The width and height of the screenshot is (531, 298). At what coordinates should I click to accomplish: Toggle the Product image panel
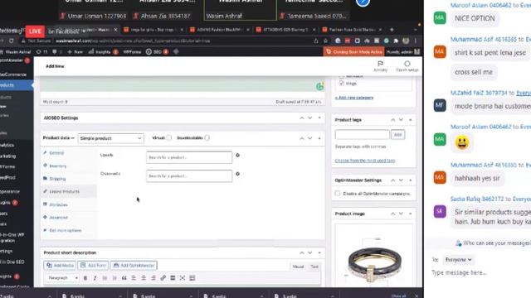[x=411, y=214]
